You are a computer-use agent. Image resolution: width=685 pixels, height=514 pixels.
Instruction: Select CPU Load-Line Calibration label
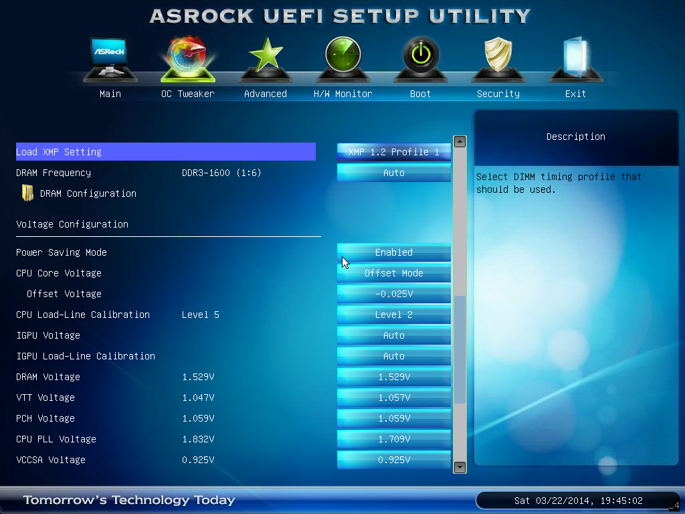[x=83, y=315]
